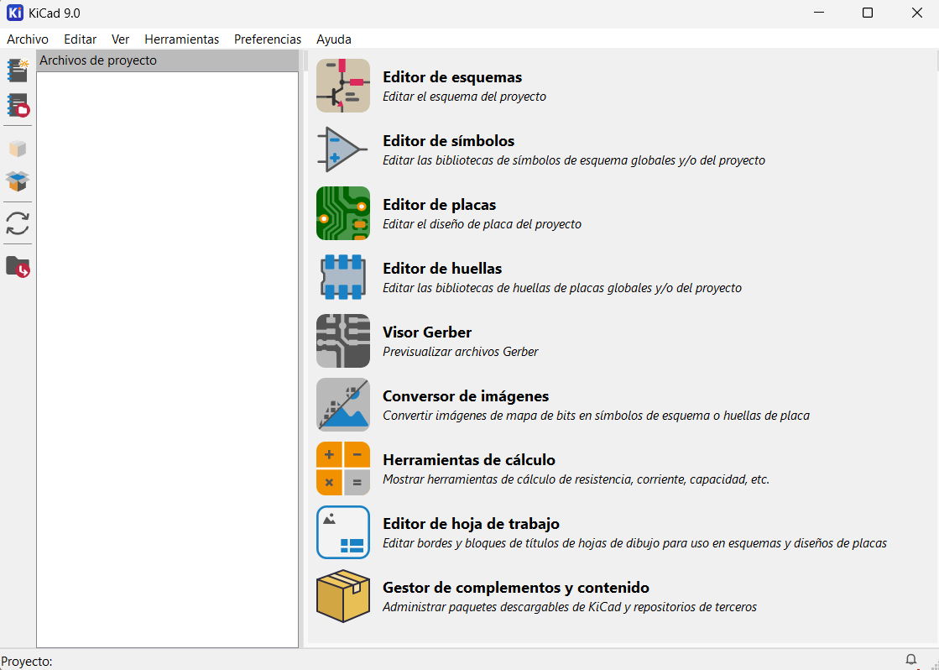
Task: Open the Herramientas menu
Action: [x=182, y=39]
